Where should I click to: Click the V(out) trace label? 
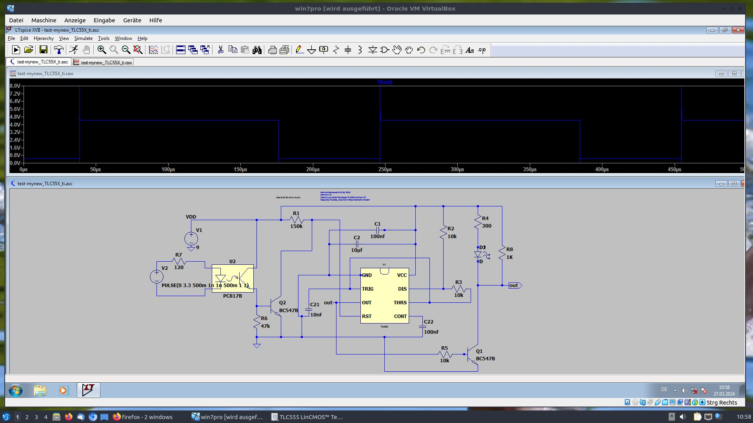tap(384, 82)
